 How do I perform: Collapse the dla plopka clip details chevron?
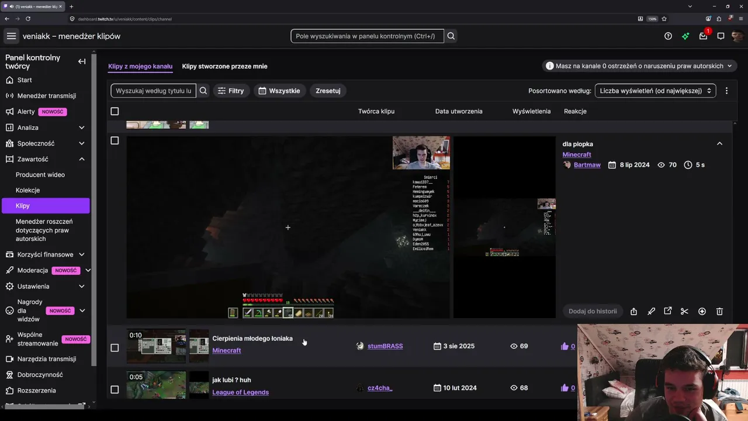(x=719, y=144)
